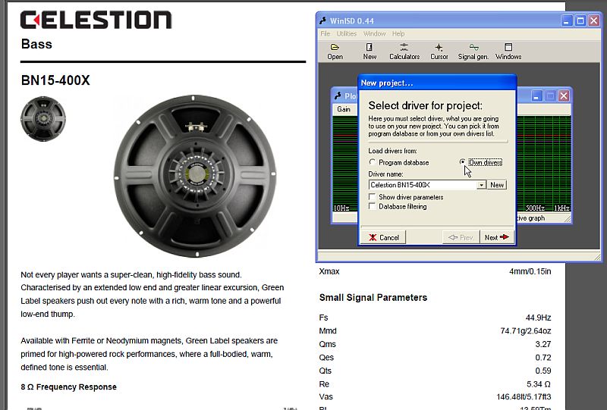Close the Plot child window
Viewport: 607px width, 410px height.
point(564,96)
